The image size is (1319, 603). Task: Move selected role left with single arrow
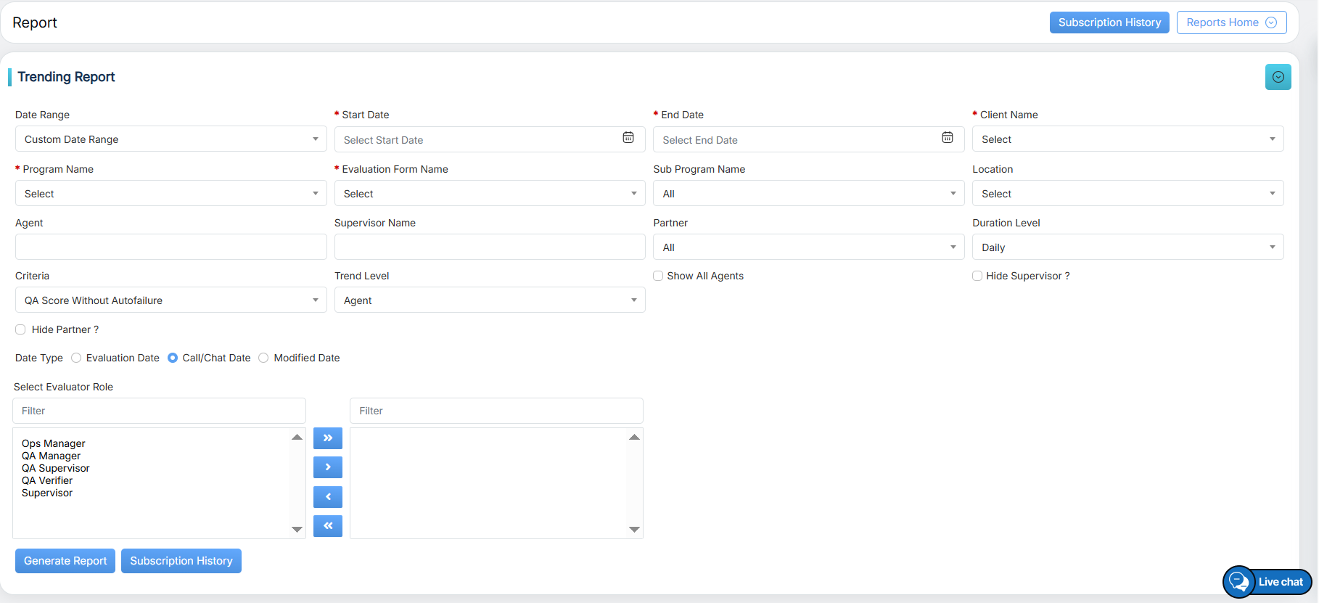[x=328, y=497]
